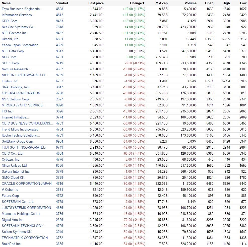Viewport: 248px width, 247px height.
Task: Click ticker symbol 9984
Action: click(x=59, y=141)
